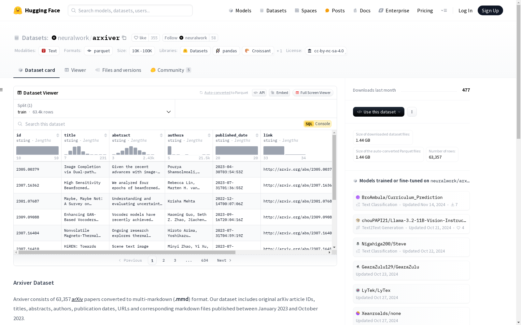This screenshot has height=325, width=521.
Task: Click Next to advance the table page
Action: pos(224,260)
